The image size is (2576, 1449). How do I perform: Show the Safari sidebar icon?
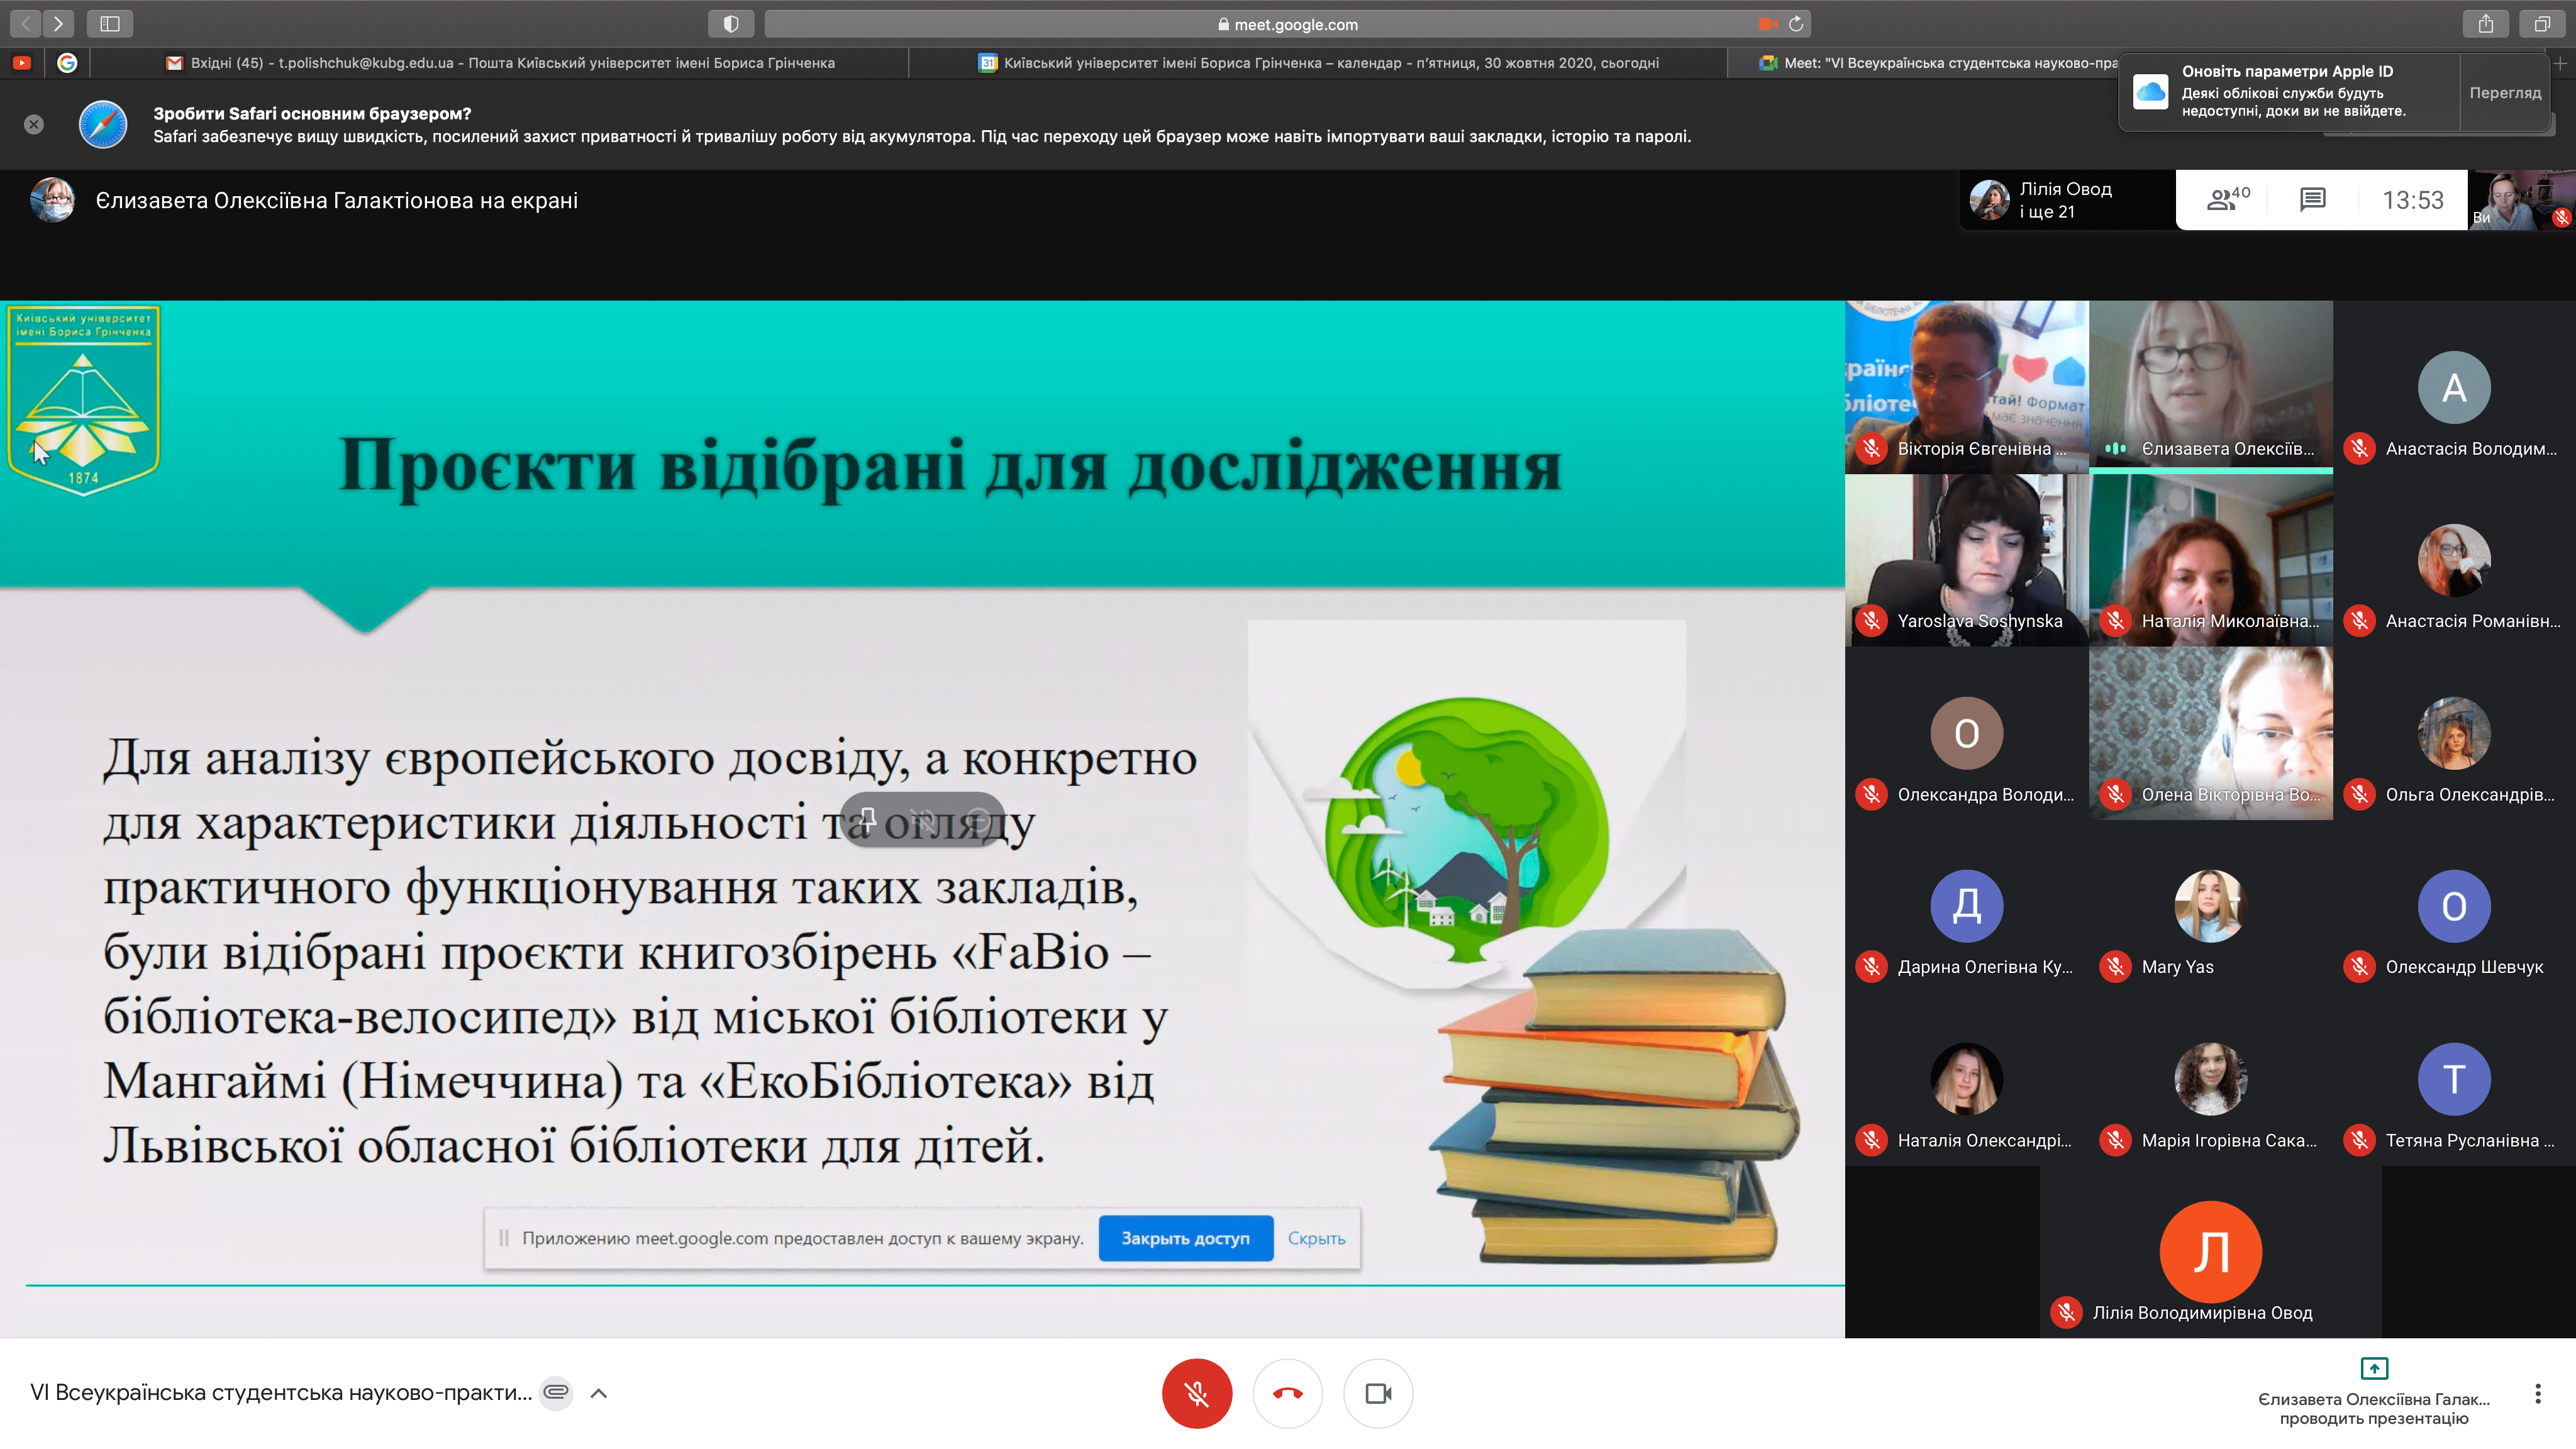110,24
